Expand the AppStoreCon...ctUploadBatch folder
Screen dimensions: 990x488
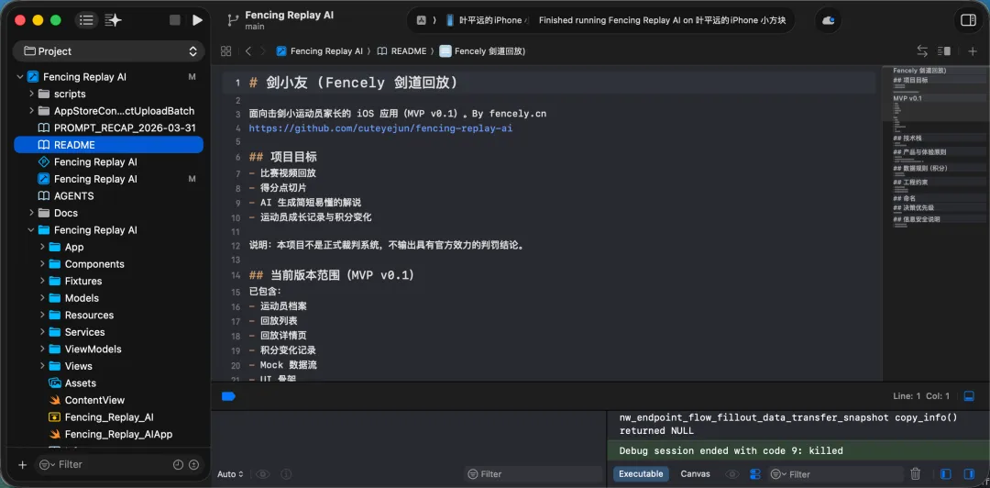coord(31,111)
